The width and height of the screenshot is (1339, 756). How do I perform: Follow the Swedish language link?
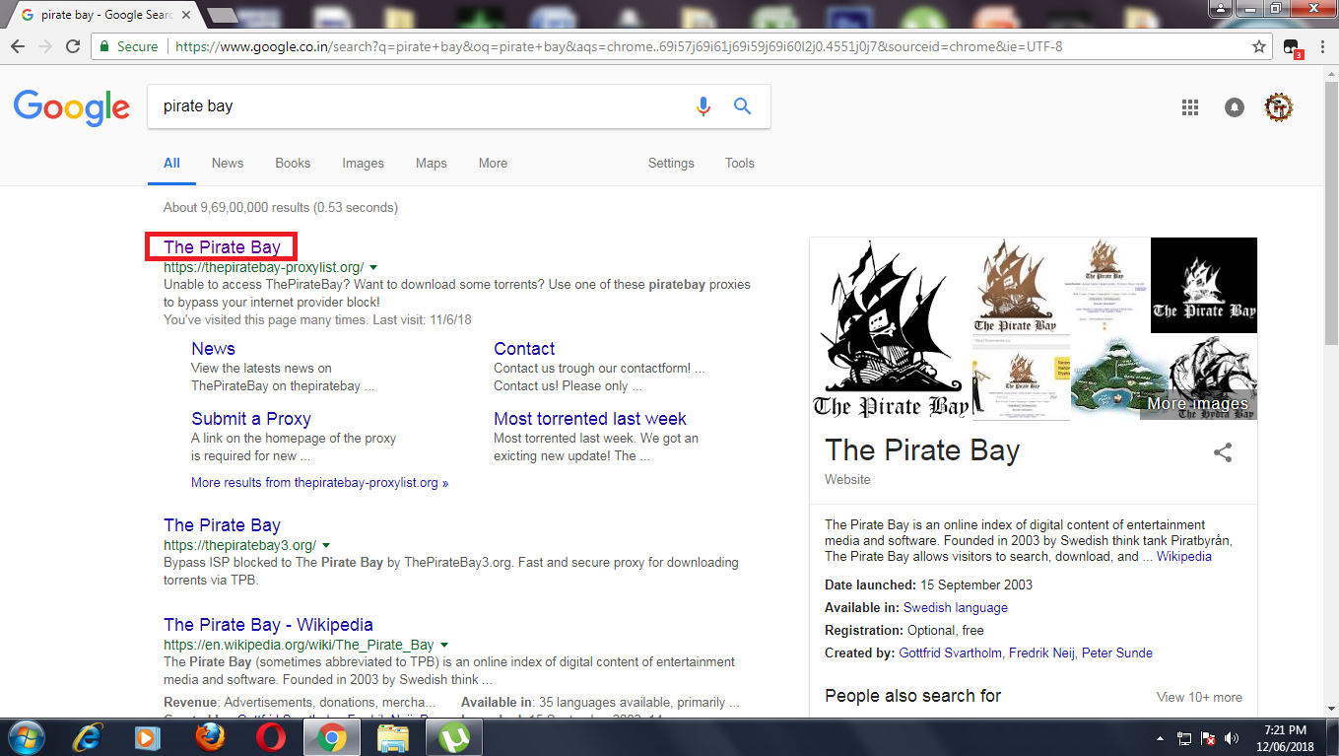(956, 608)
